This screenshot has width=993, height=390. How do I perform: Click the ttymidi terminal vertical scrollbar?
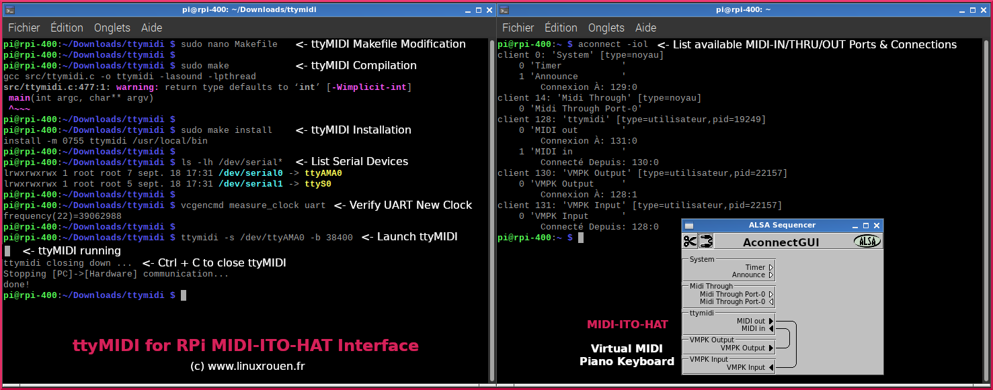point(491,209)
